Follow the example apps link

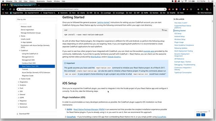tap(149, 51)
